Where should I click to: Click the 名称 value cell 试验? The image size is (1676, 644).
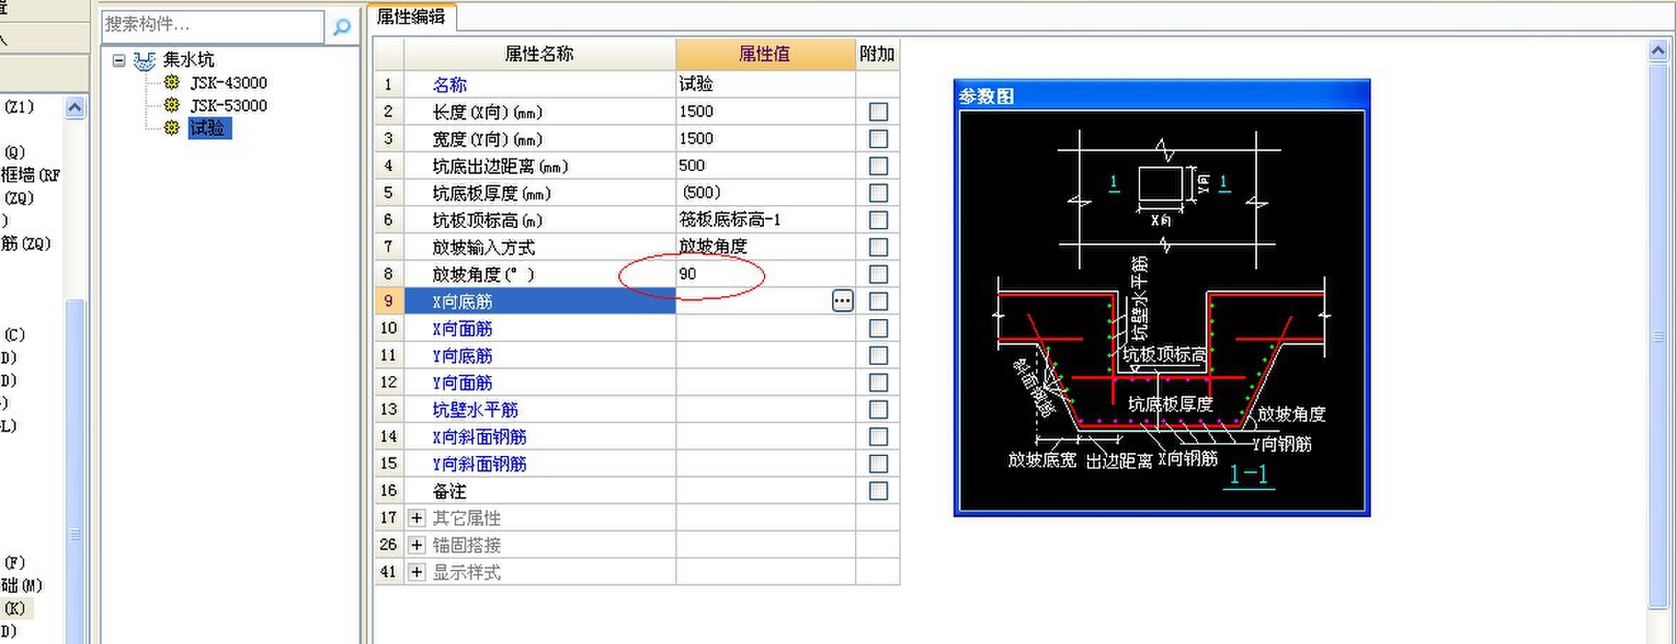click(765, 84)
